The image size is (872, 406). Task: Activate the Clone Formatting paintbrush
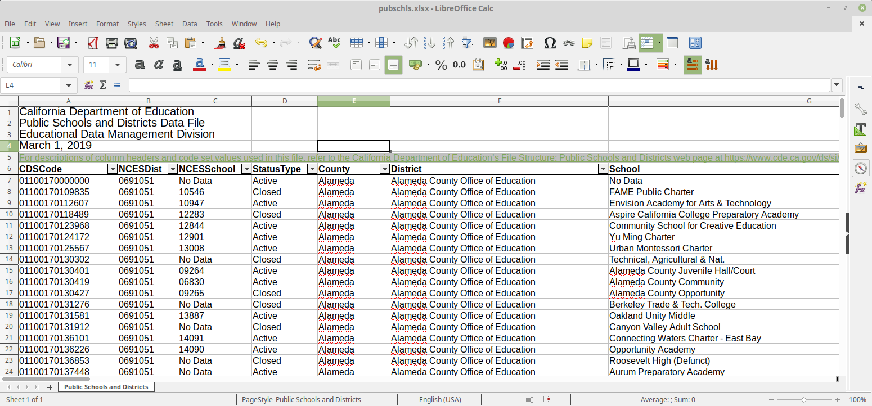tap(221, 43)
